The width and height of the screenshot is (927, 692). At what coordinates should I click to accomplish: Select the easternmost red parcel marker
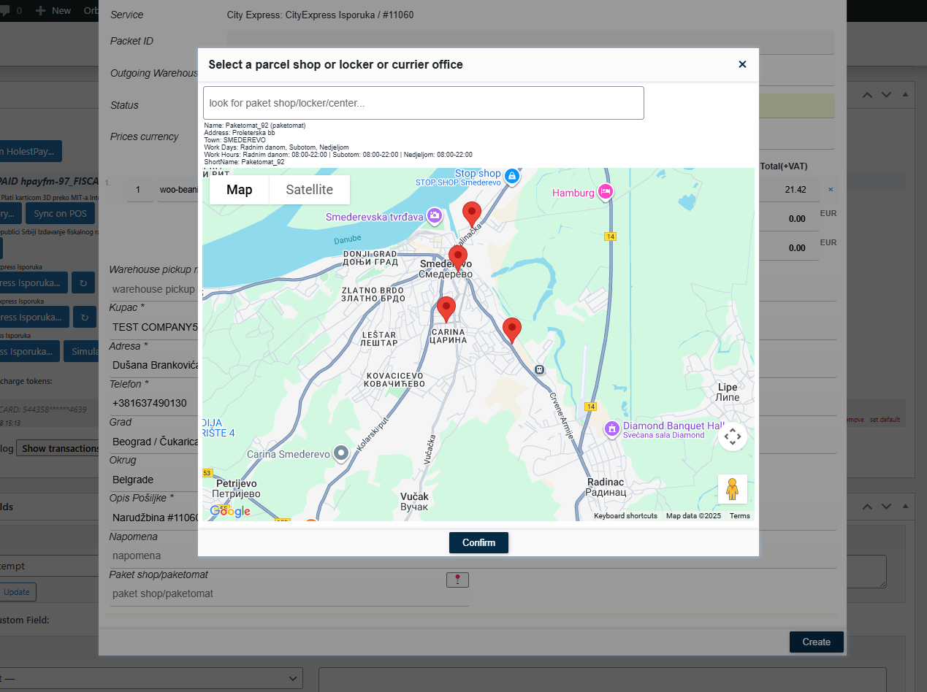(512, 330)
